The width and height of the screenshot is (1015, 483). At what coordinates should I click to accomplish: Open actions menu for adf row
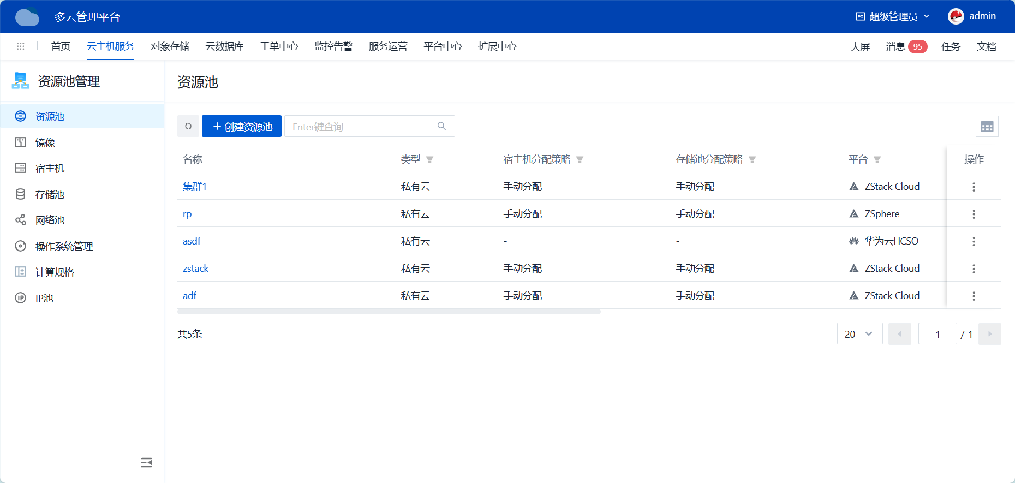[974, 296]
